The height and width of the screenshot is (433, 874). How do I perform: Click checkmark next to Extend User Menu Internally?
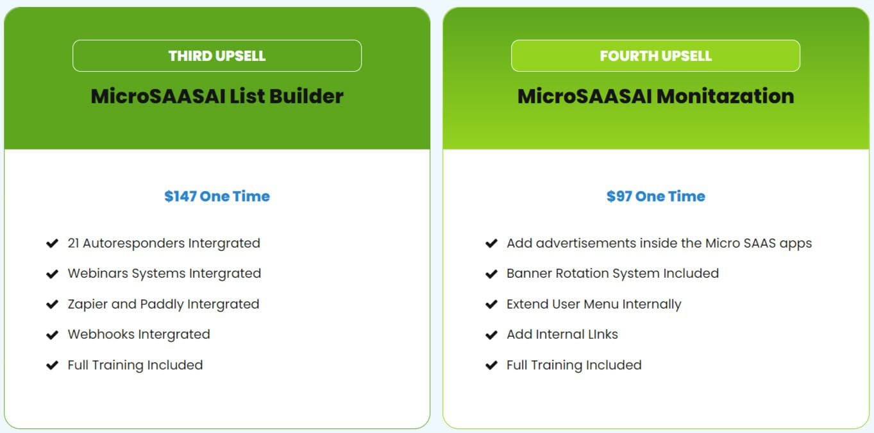pyautogui.click(x=491, y=305)
